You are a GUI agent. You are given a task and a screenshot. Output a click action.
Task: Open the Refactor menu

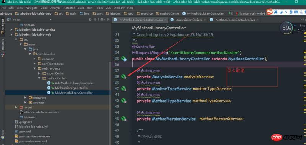(69, 8)
